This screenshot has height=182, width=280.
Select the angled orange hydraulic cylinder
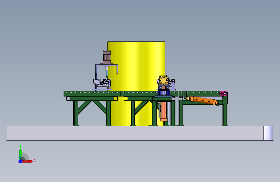click(203, 100)
